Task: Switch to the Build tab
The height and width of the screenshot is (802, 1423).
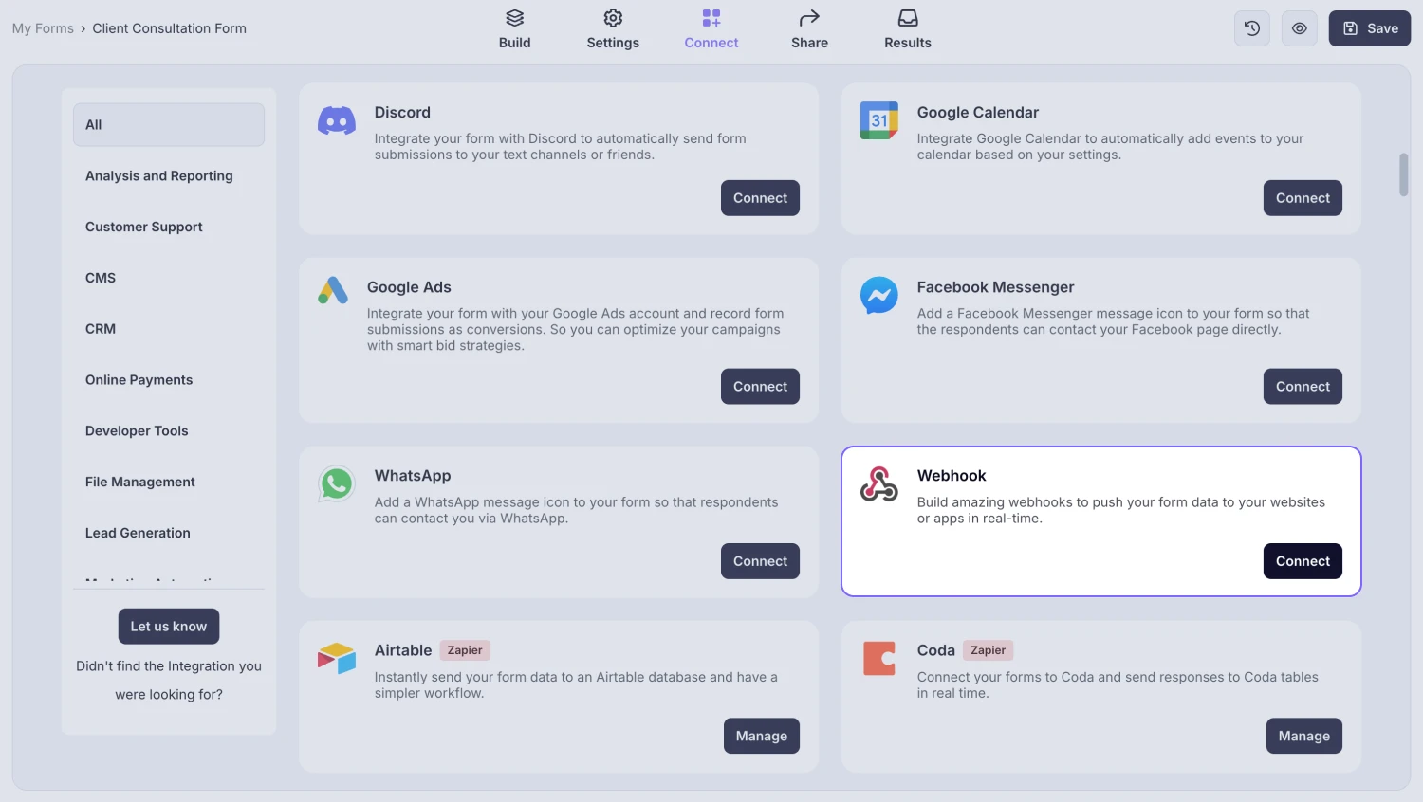Action: pyautogui.click(x=514, y=28)
